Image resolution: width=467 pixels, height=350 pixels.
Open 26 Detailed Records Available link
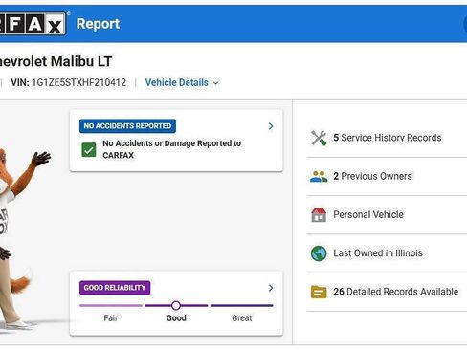tap(396, 292)
